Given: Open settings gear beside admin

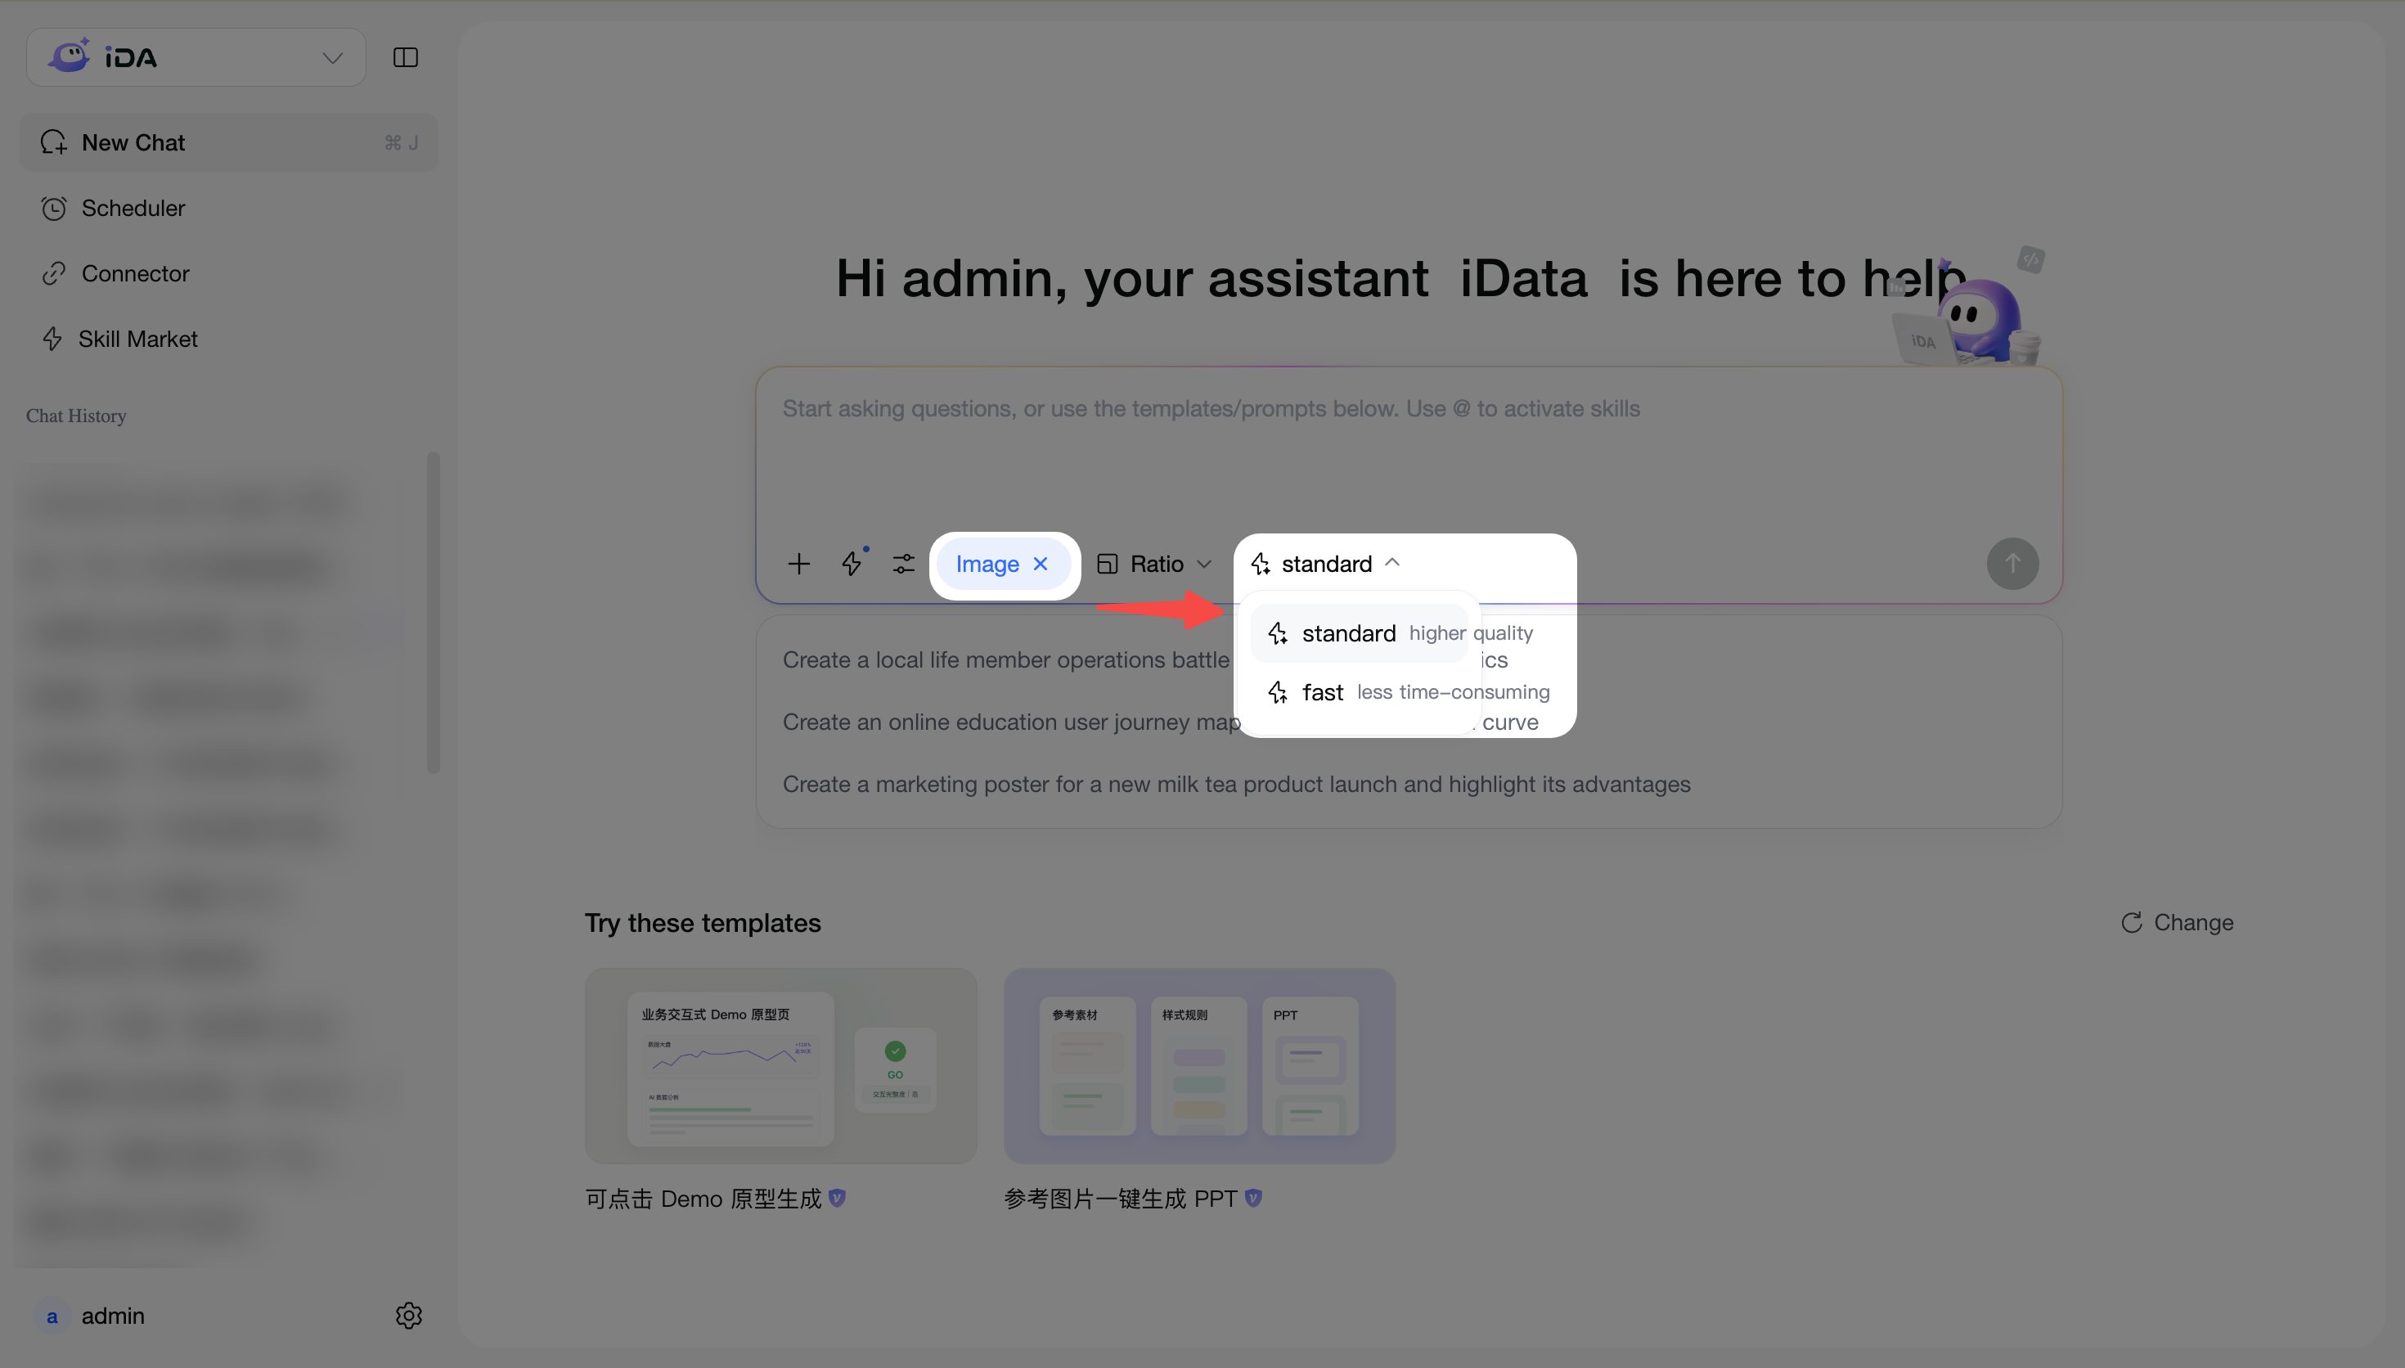Looking at the screenshot, I should [x=408, y=1316].
